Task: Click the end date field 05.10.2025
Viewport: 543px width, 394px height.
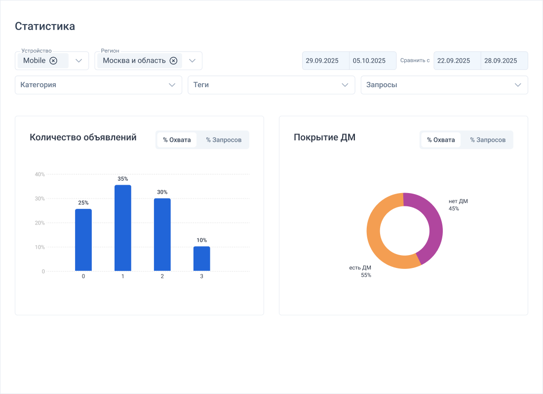Action: coord(372,61)
